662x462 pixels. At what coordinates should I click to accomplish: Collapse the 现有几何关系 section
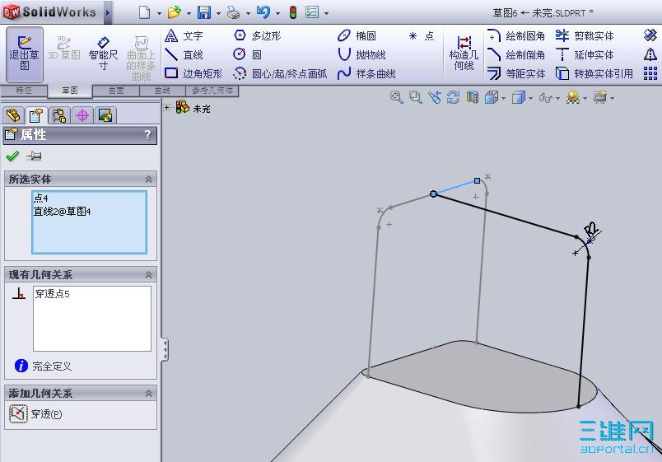tap(148, 275)
